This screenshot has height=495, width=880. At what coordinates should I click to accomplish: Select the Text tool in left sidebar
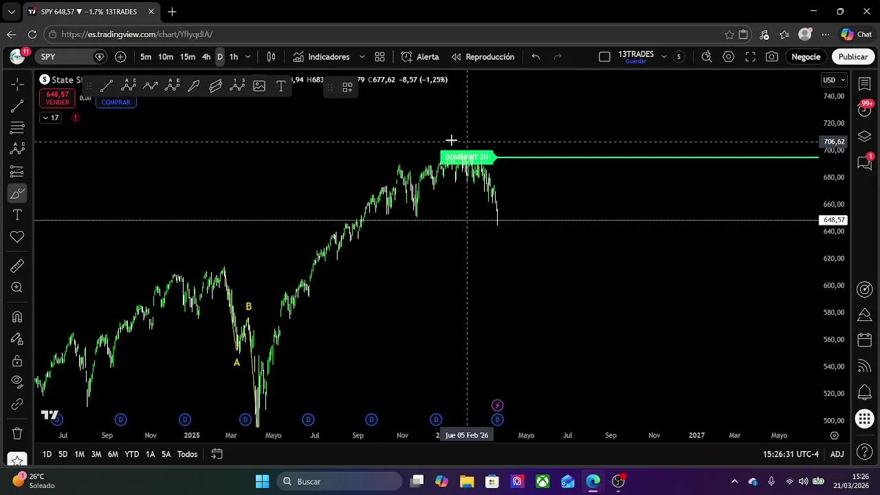(17, 215)
